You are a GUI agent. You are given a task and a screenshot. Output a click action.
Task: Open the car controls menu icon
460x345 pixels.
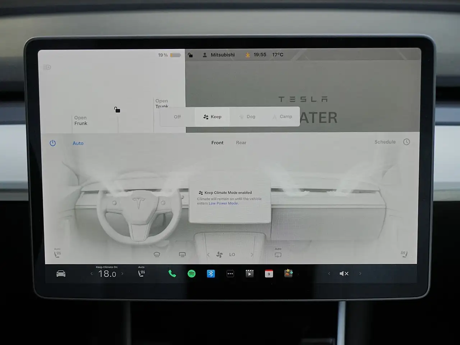tap(61, 274)
